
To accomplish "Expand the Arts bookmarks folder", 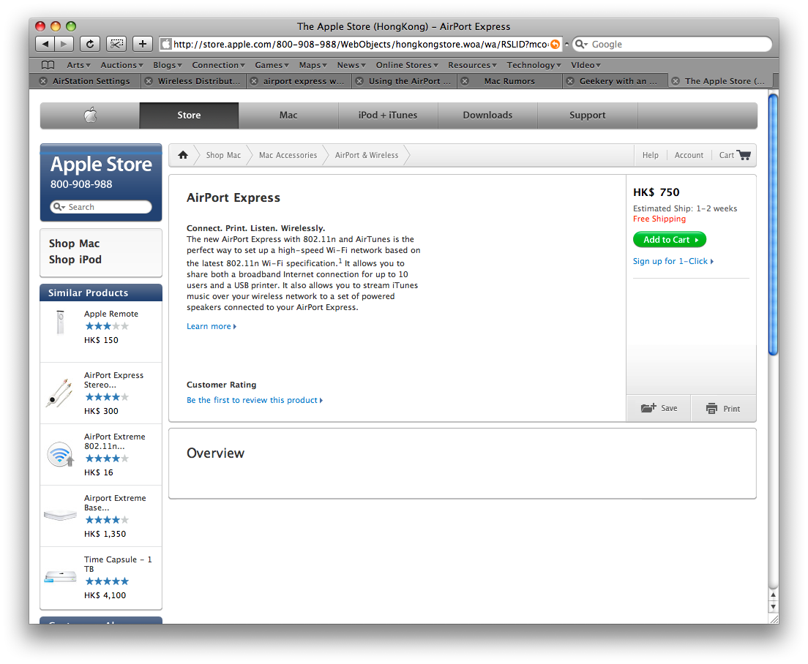I will (78, 65).
